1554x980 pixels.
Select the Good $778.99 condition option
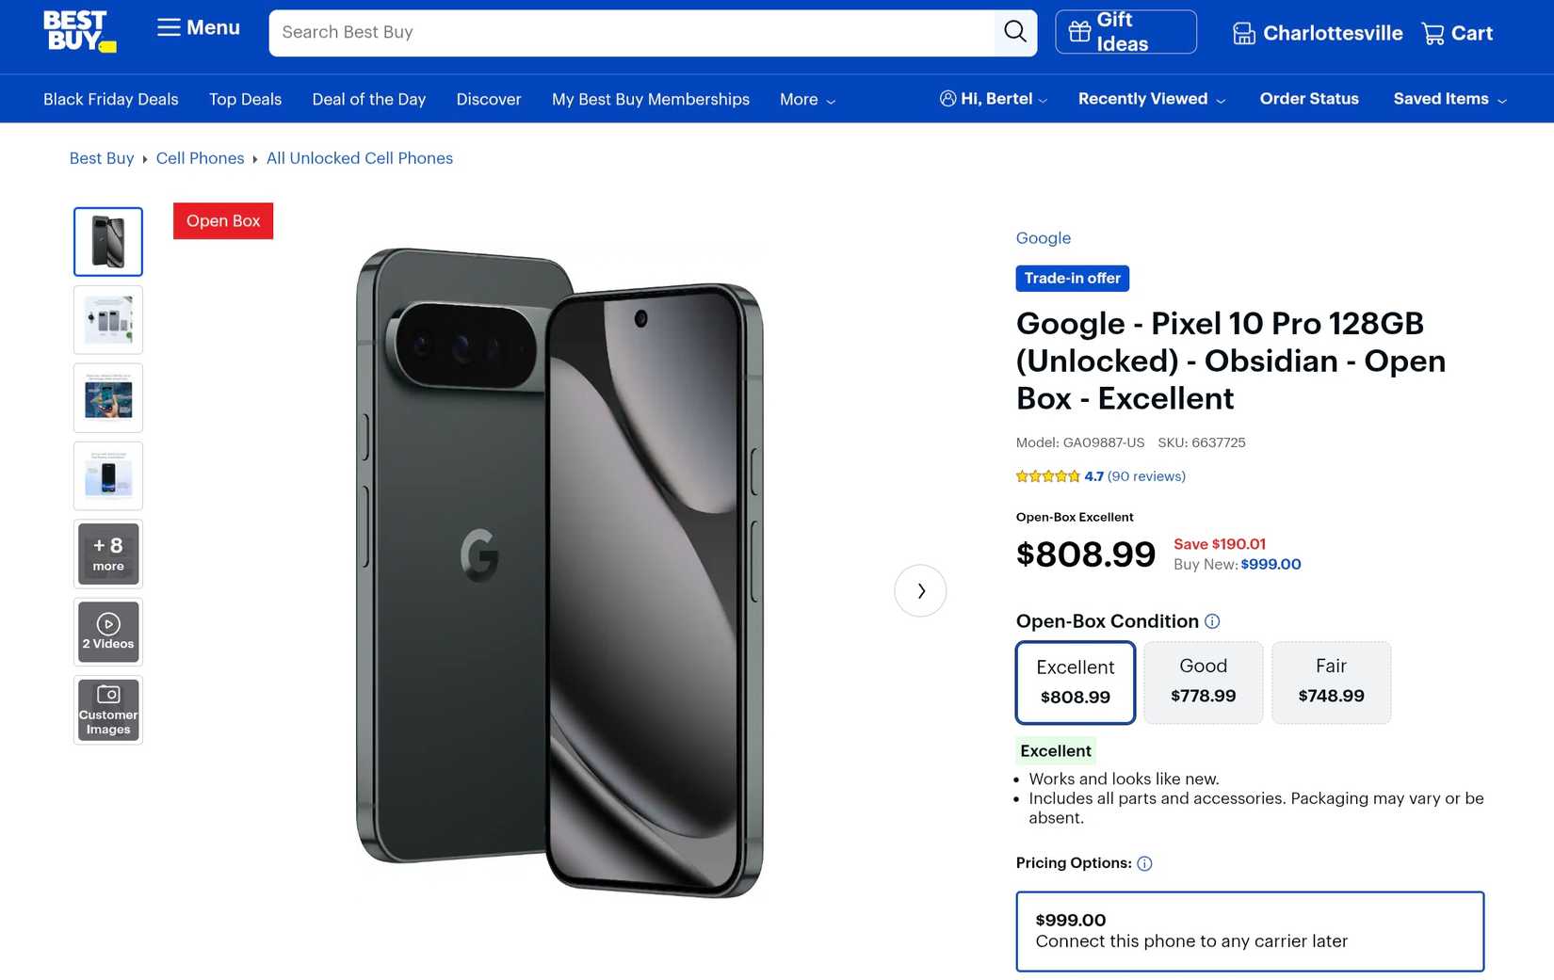pos(1203,682)
